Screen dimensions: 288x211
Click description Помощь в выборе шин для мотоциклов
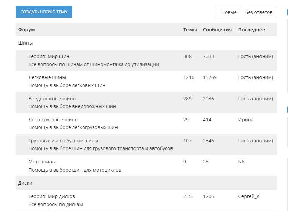pyautogui.click(x=75, y=170)
